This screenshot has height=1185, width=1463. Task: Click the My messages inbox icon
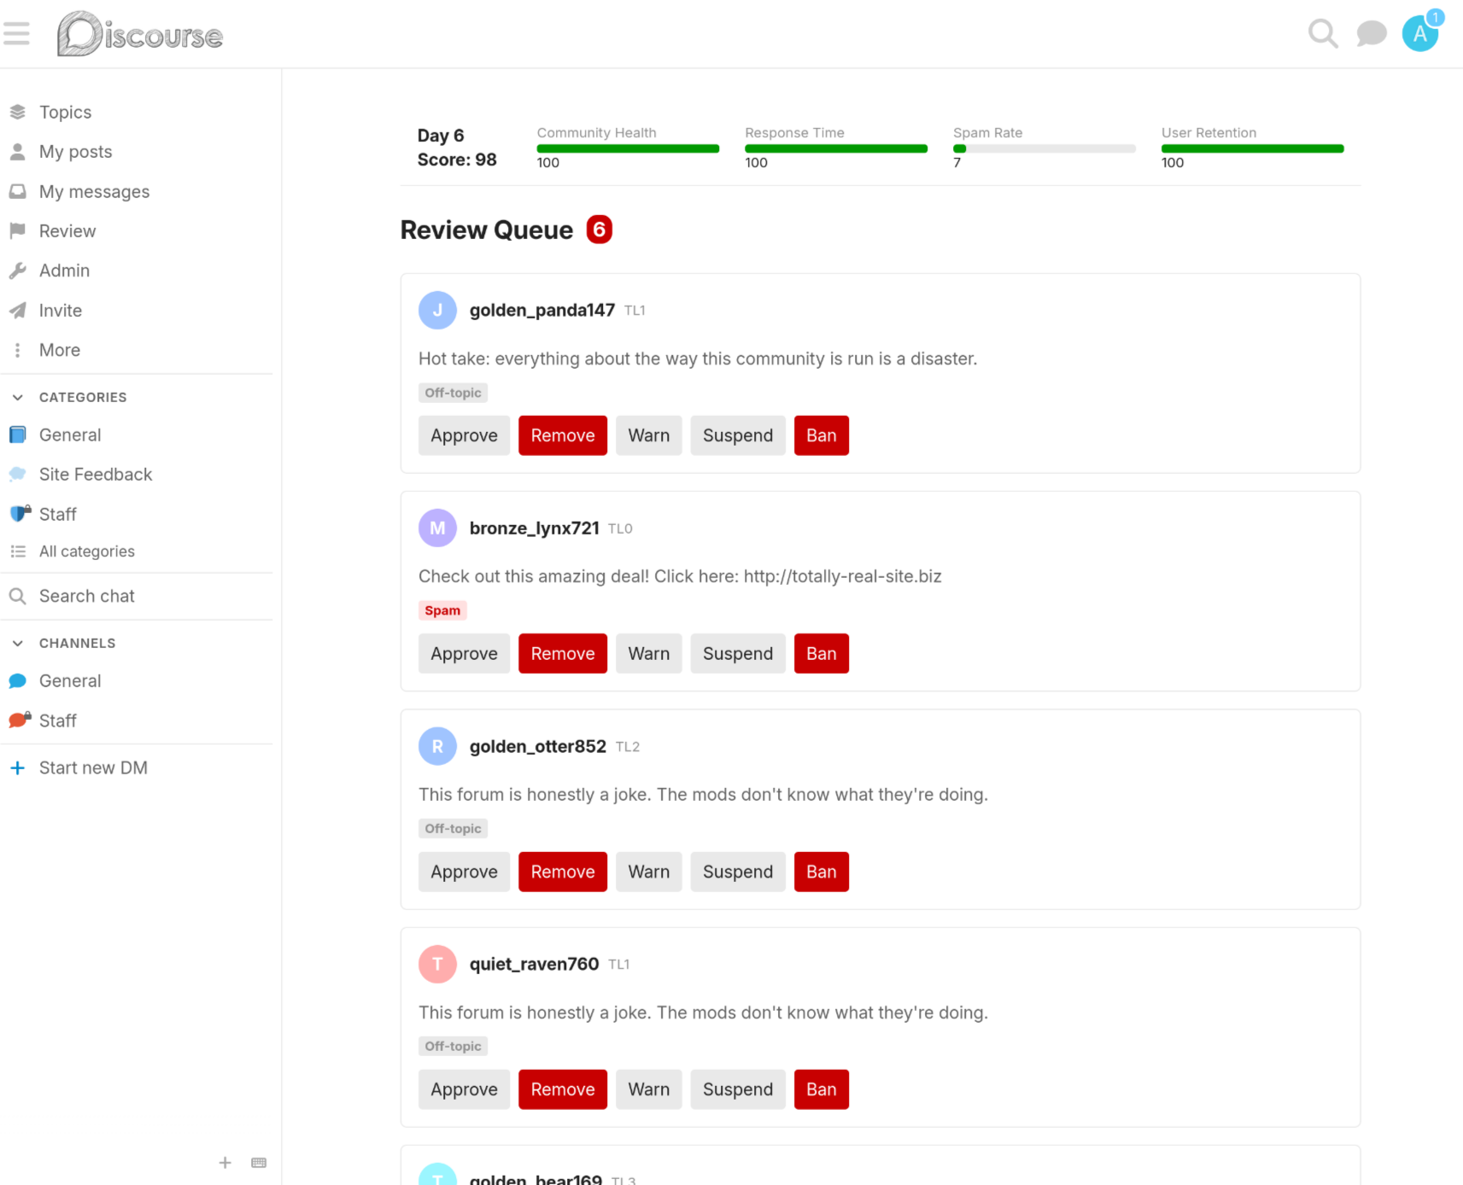(x=18, y=191)
